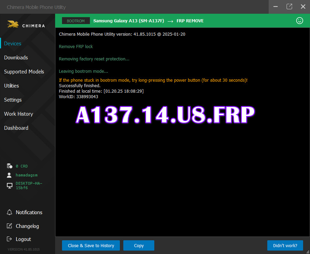Select Utilities in the sidebar
310x254 pixels.
tap(11, 86)
